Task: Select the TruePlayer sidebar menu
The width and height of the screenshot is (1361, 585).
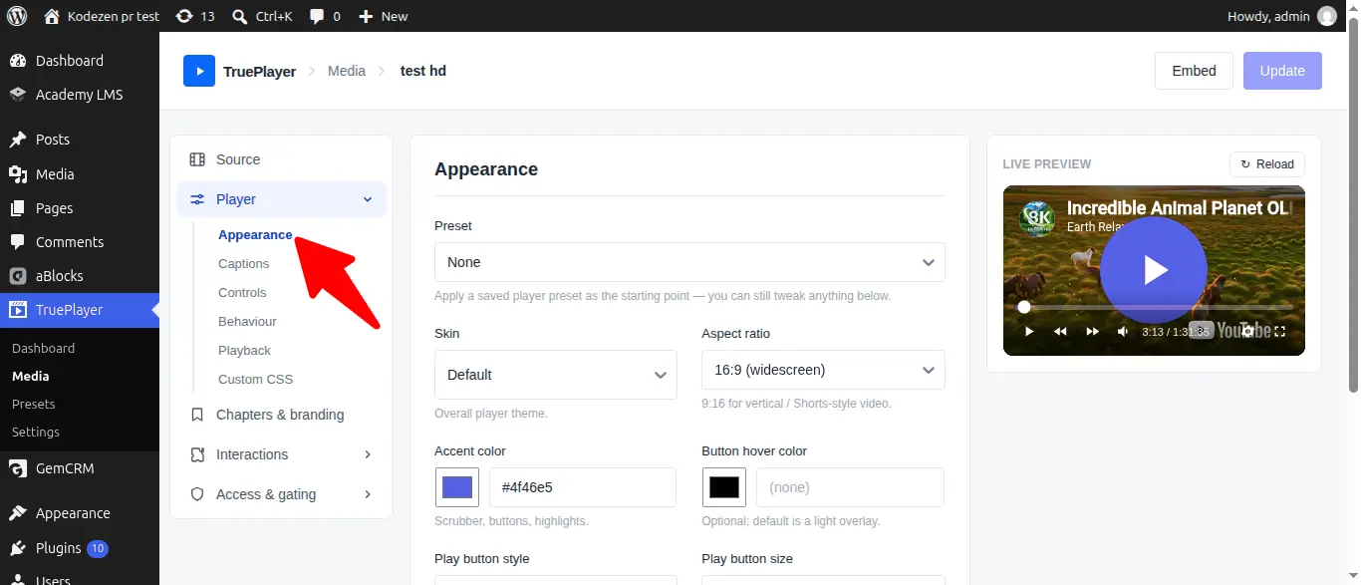Action: click(80, 310)
